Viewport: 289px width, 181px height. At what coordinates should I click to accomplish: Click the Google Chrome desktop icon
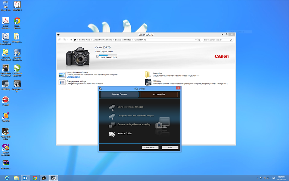pos(17,21)
